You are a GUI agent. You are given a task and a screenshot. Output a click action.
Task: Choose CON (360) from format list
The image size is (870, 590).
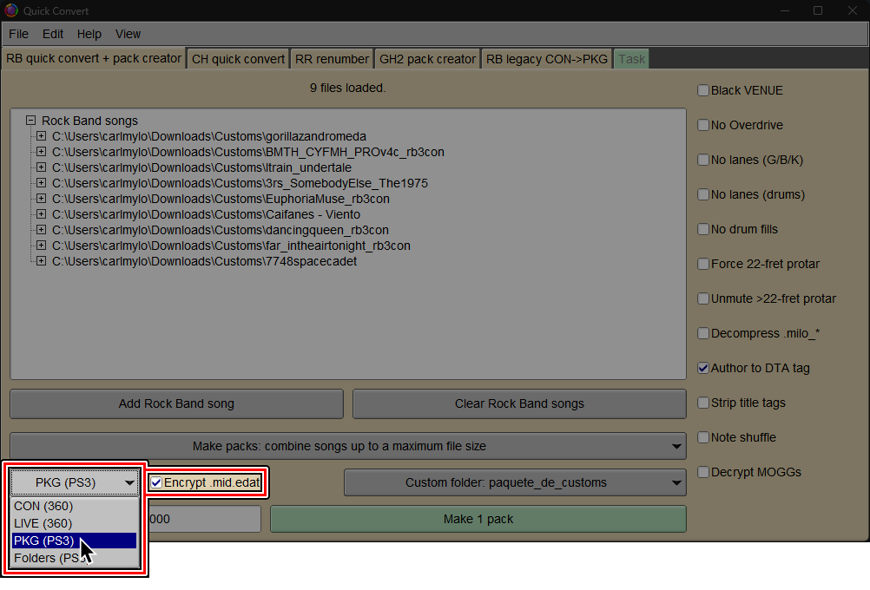75,506
